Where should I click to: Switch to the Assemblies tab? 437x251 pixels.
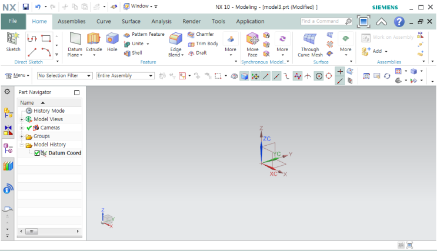tap(72, 21)
